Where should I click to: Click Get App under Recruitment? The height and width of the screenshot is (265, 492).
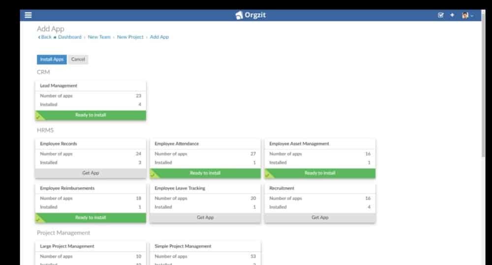pos(320,218)
